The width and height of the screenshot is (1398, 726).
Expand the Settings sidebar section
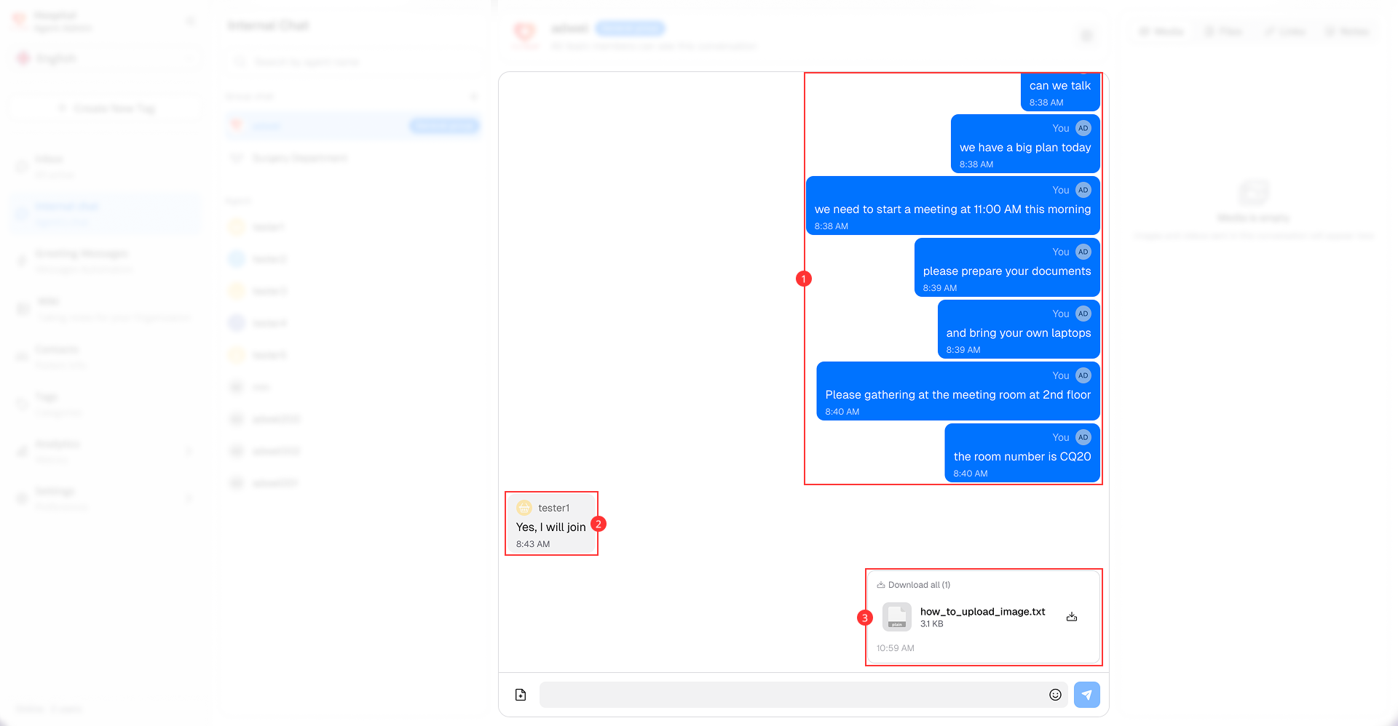[x=106, y=498]
